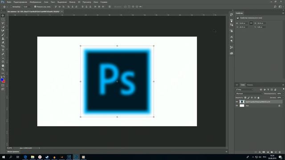Open the Справка menu
The image size is (285, 160).
coord(104,2)
